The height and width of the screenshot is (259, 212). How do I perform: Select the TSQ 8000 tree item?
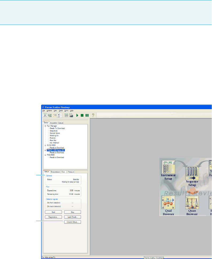tap(51, 155)
